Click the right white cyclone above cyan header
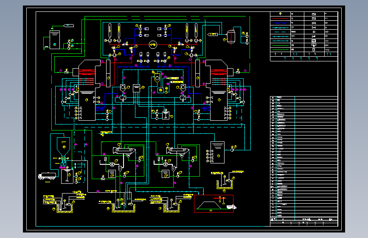This screenshot has width=368, height=238. (183, 89)
